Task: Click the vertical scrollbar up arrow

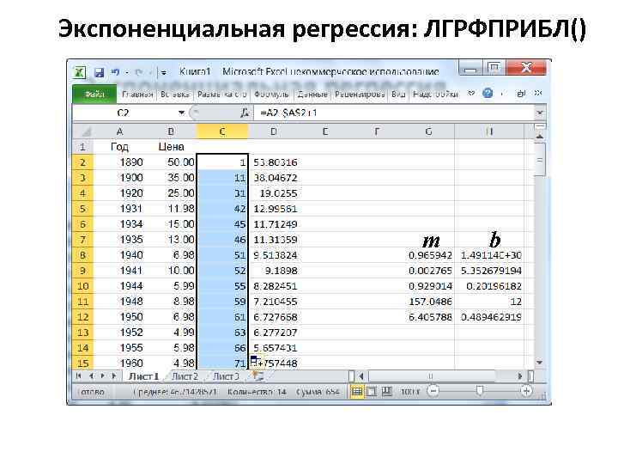Action: point(540,137)
